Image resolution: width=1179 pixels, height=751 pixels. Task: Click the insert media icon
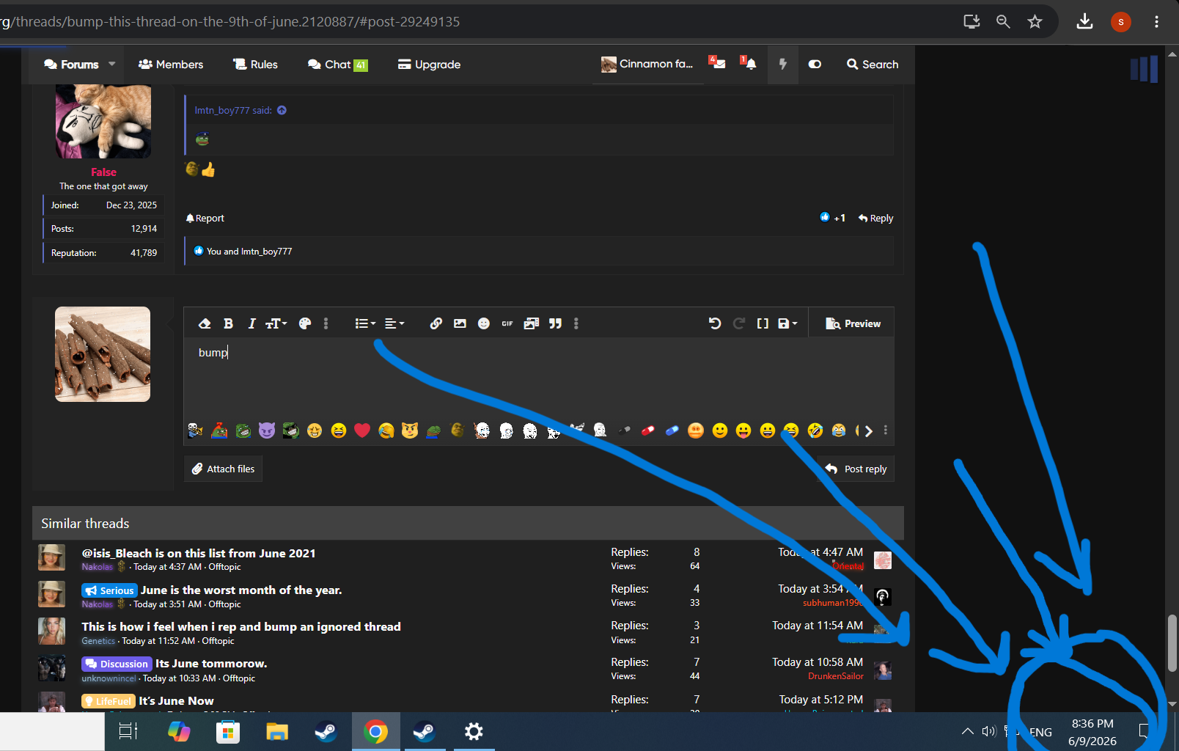(x=532, y=323)
